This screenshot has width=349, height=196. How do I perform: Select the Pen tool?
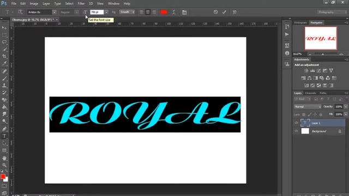tap(4, 129)
